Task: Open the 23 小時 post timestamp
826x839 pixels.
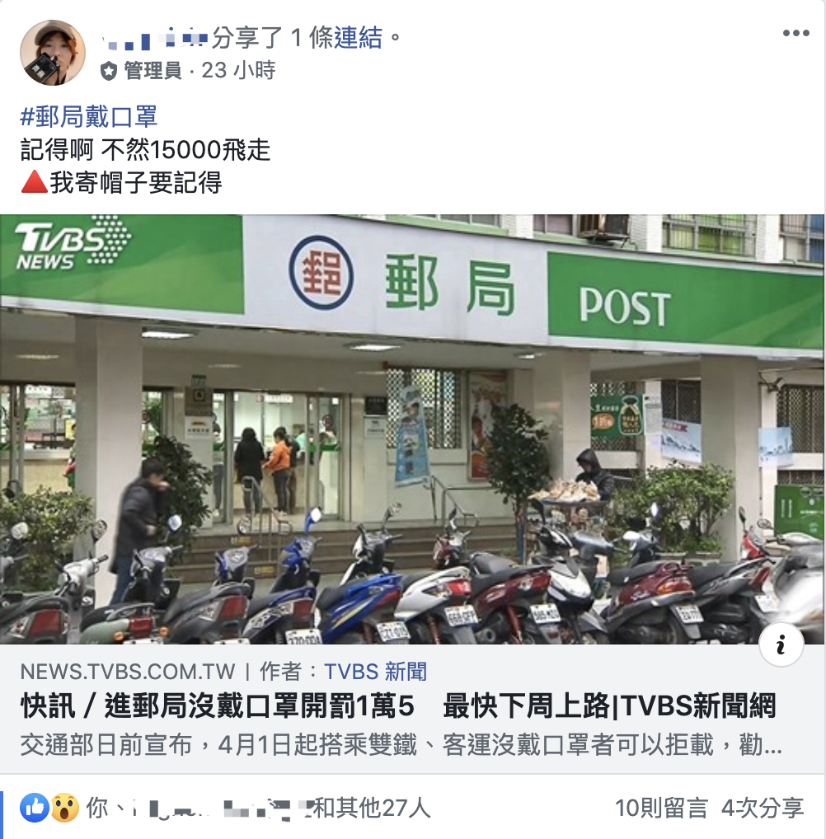Action: pos(238,70)
